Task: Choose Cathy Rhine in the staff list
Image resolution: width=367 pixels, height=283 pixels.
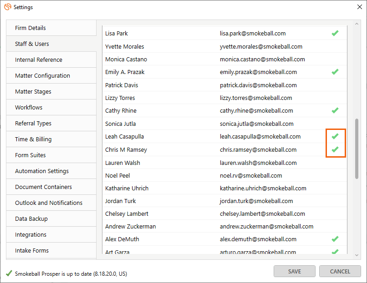Action: [224, 110]
